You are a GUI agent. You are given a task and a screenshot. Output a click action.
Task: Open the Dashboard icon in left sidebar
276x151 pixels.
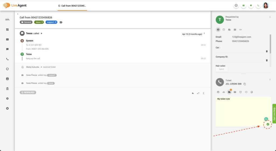pyautogui.click(x=7, y=29)
